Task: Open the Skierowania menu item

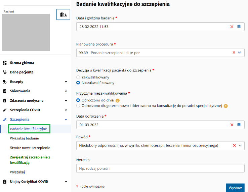Action: pyautogui.click(x=20, y=91)
